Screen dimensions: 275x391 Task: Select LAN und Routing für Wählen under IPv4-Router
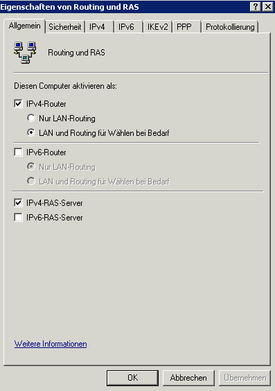coord(31,132)
